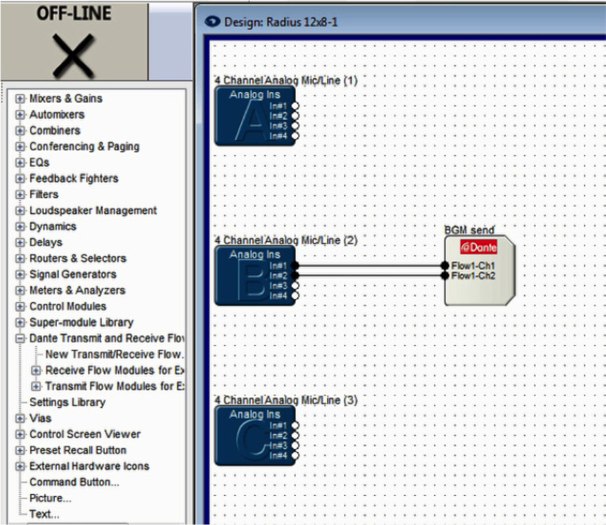Click the Text... entry in tree

[x=44, y=514]
